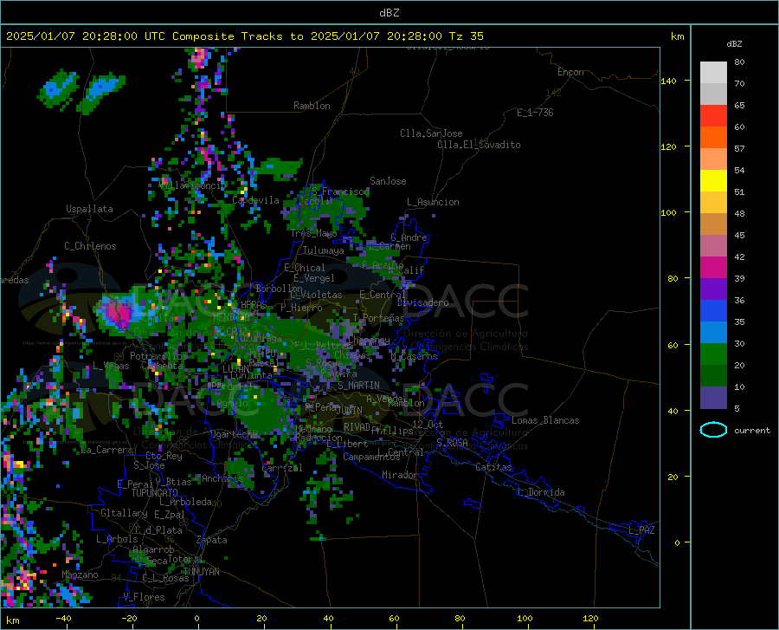Image resolution: width=779 pixels, height=630 pixels.
Task: Click the 80 dBZ light gray swatch
Action: point(713,72)
